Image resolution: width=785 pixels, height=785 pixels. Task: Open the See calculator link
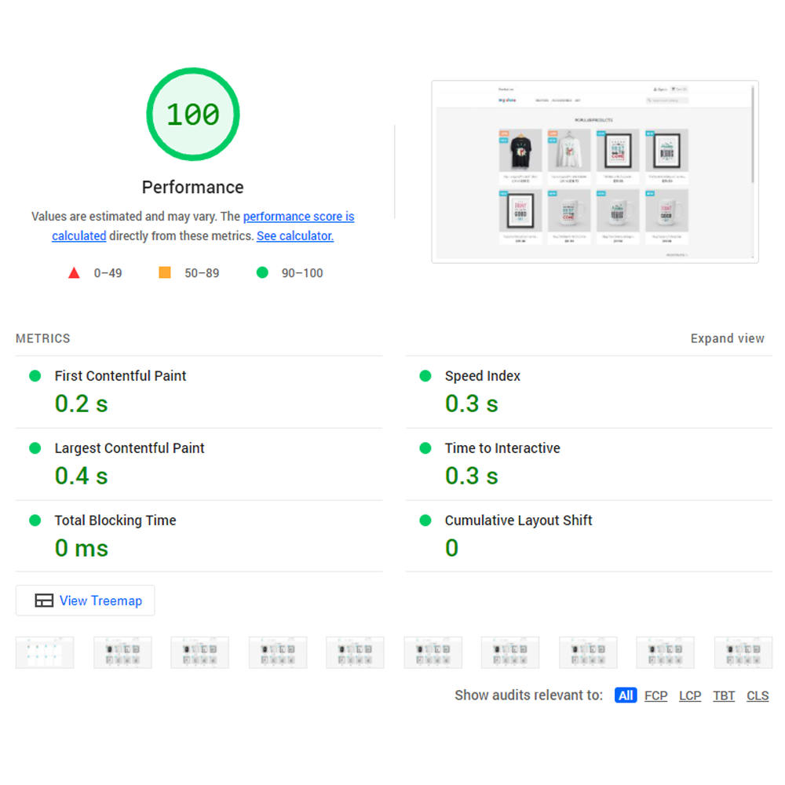295,235
